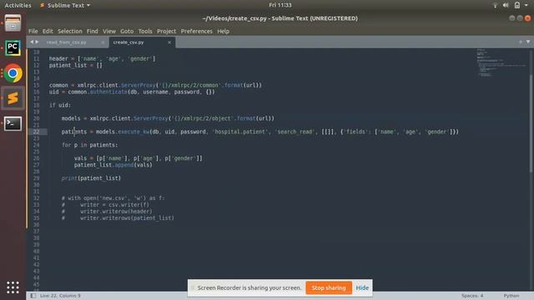534x300 pixels.
Task: Click the Line 22, Column 9 status text
Action: point(60,296)
